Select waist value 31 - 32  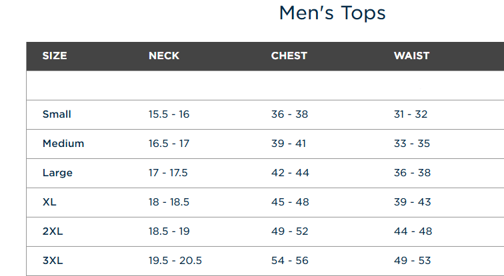tap(411, 114)
